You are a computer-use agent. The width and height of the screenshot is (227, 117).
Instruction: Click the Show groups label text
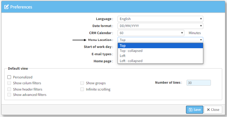(96, 83)
